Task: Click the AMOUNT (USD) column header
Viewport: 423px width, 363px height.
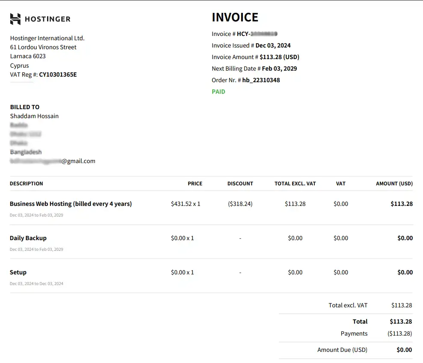Action: pyautogui.click(x=394, y=184)
